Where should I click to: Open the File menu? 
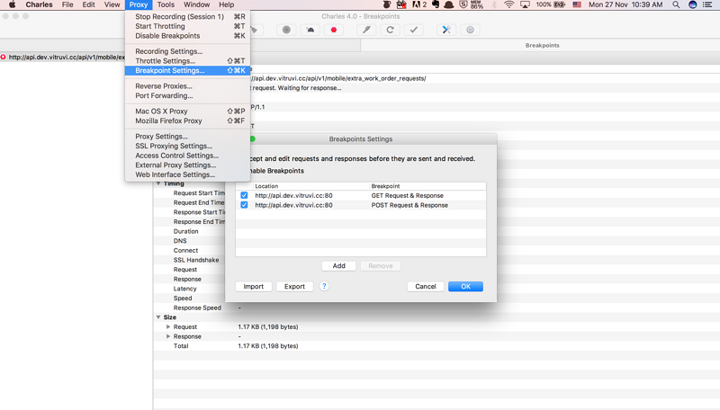pos(67,4)
